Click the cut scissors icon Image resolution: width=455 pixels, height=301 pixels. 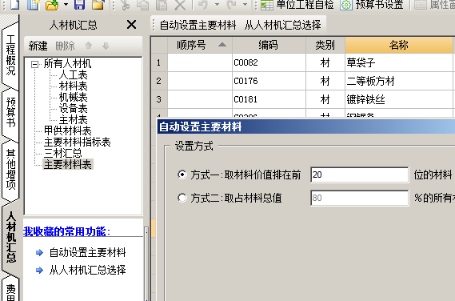tap(126, 4)
